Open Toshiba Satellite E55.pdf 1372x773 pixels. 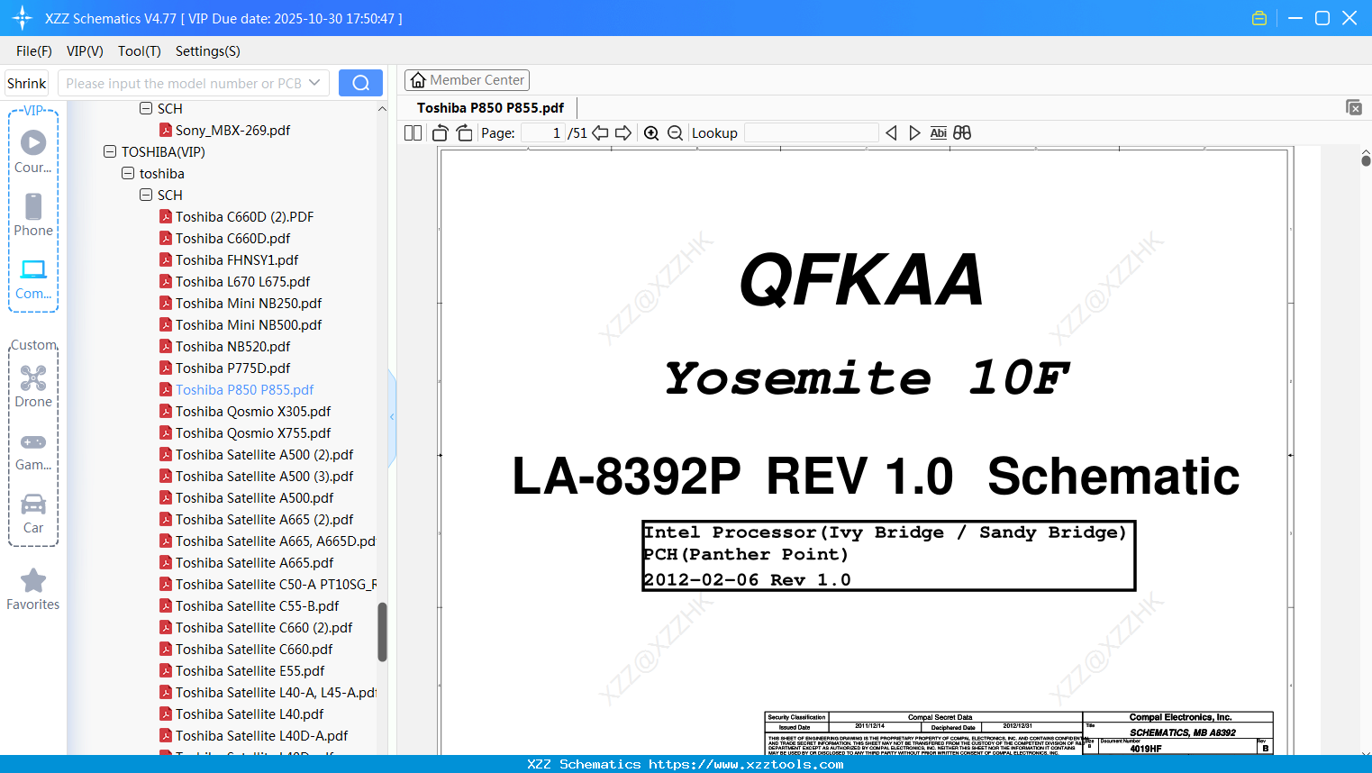click(250, 671)
